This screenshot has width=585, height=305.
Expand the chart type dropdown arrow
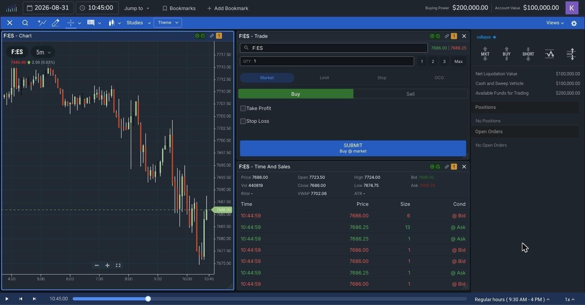[119, 23]
